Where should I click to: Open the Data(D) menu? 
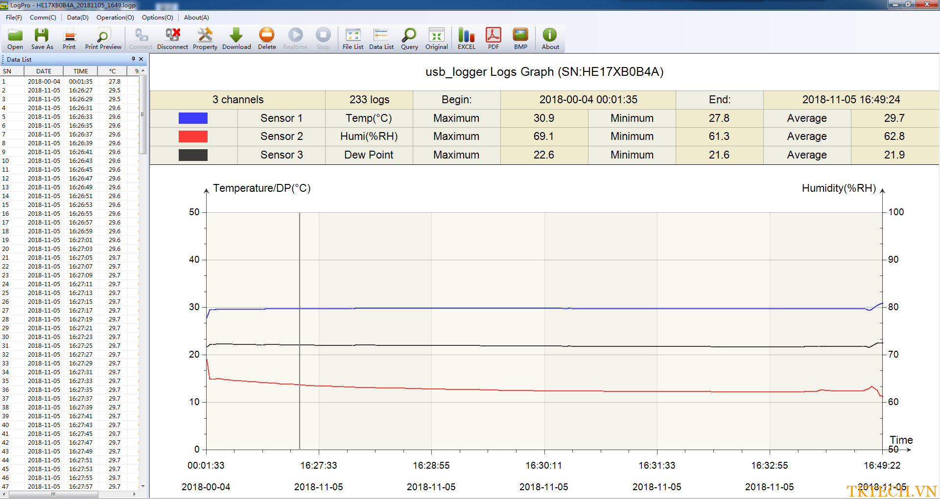[77, 17]
